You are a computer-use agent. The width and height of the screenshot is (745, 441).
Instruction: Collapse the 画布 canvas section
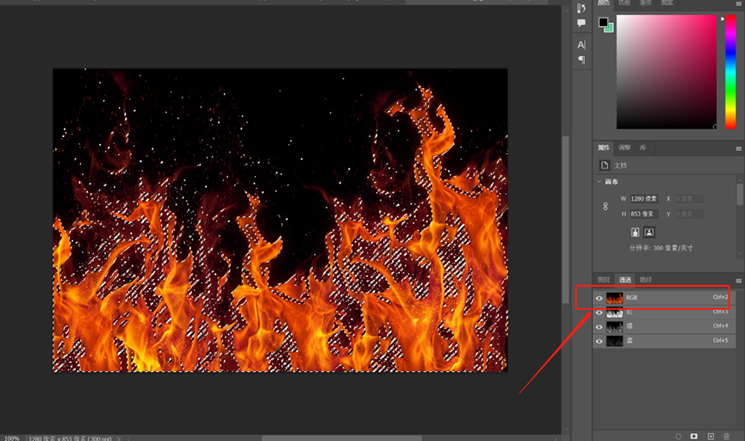pos(599,182)
